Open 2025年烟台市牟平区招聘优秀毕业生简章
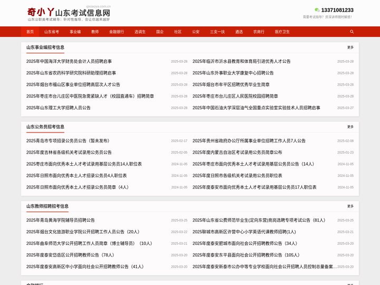This screenshot has height=285, width=380. tap(231, 85)
